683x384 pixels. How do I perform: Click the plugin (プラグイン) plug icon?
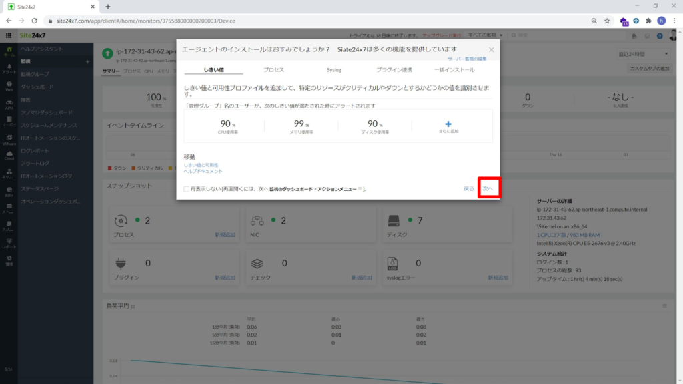coord(121,263)
